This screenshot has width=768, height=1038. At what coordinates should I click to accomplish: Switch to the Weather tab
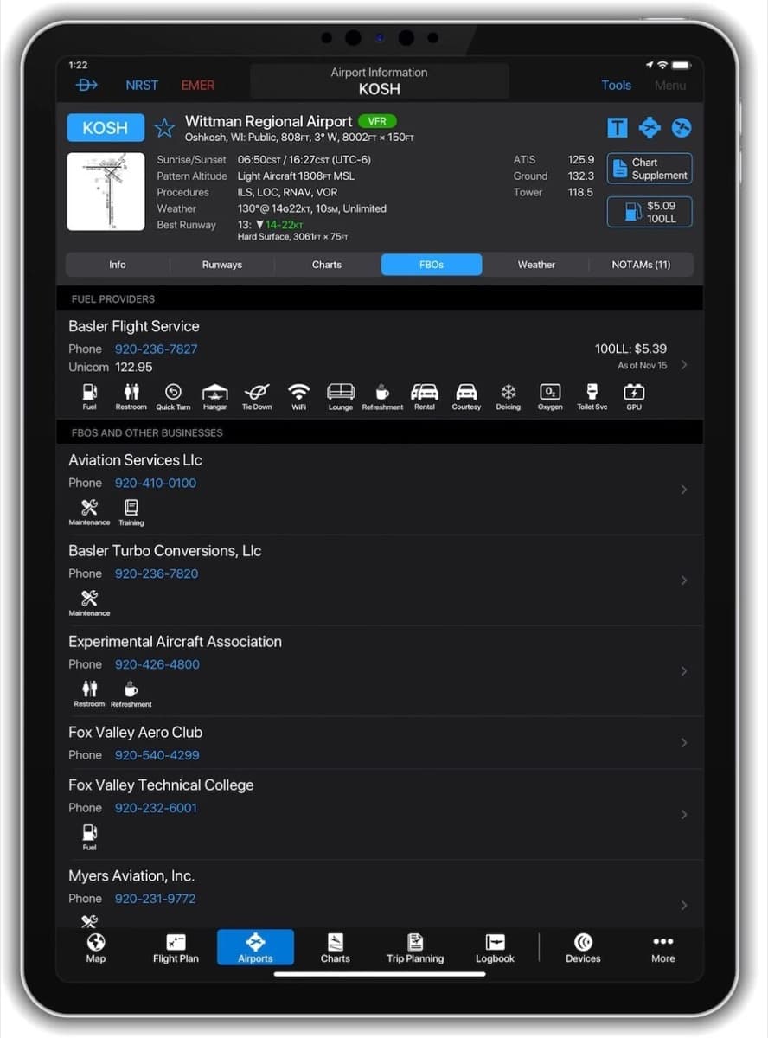[536, 265]
